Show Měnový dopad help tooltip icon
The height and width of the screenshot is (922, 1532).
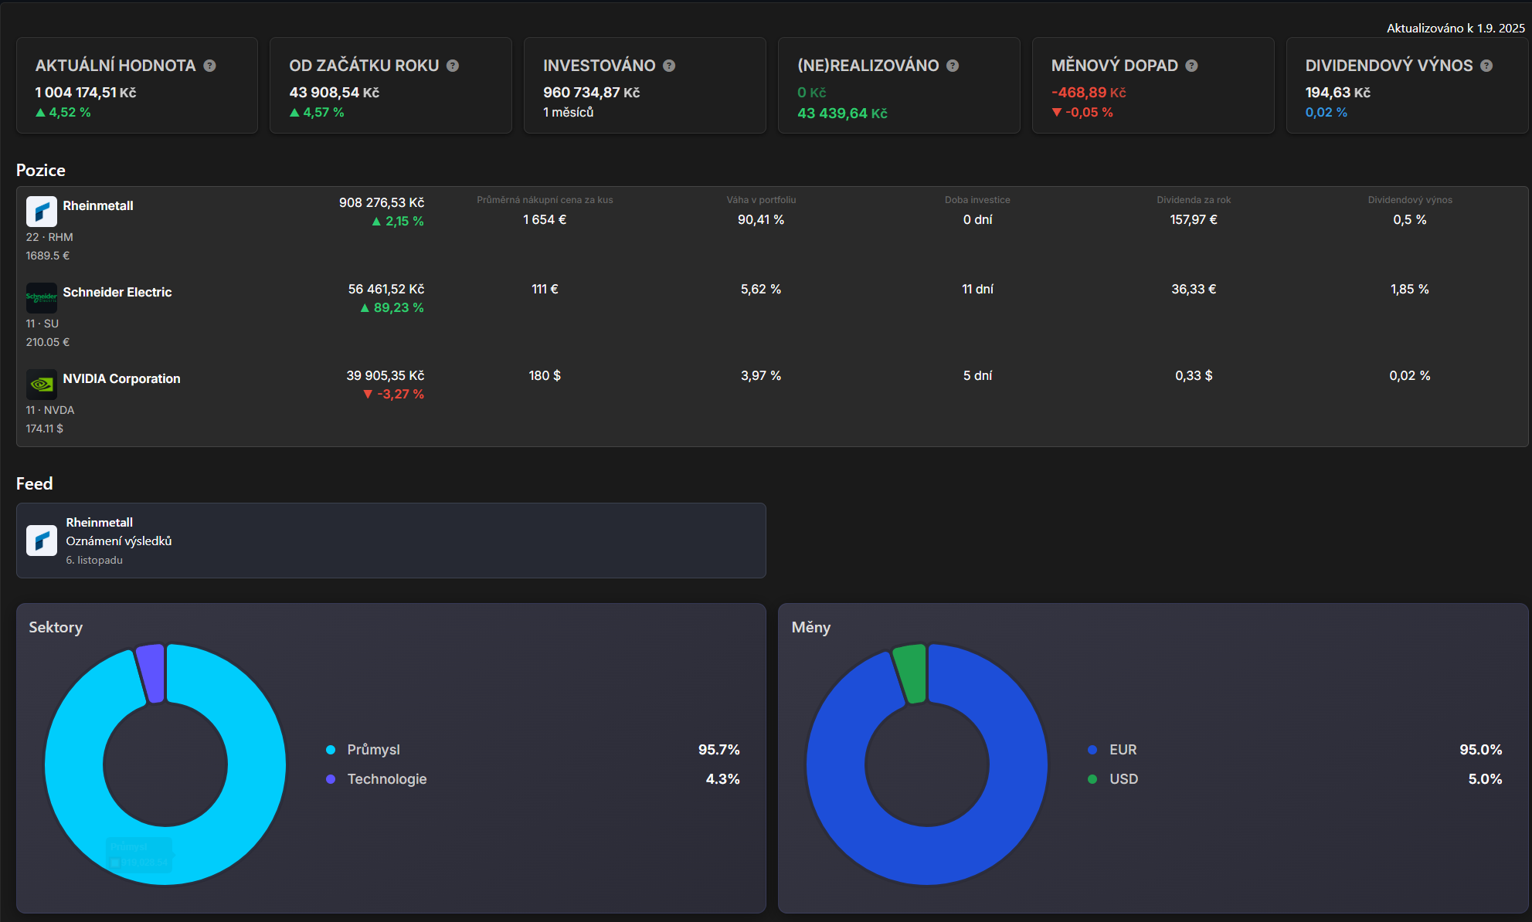pyautogui.click(x=1191, y=66)
